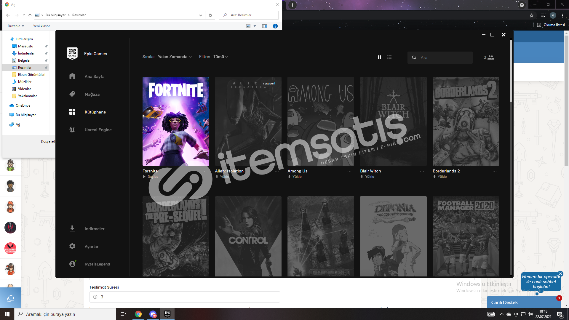Screen dimensions: 569x320
Task: Select Kütüphane menu item
Action: click(95, 112)
